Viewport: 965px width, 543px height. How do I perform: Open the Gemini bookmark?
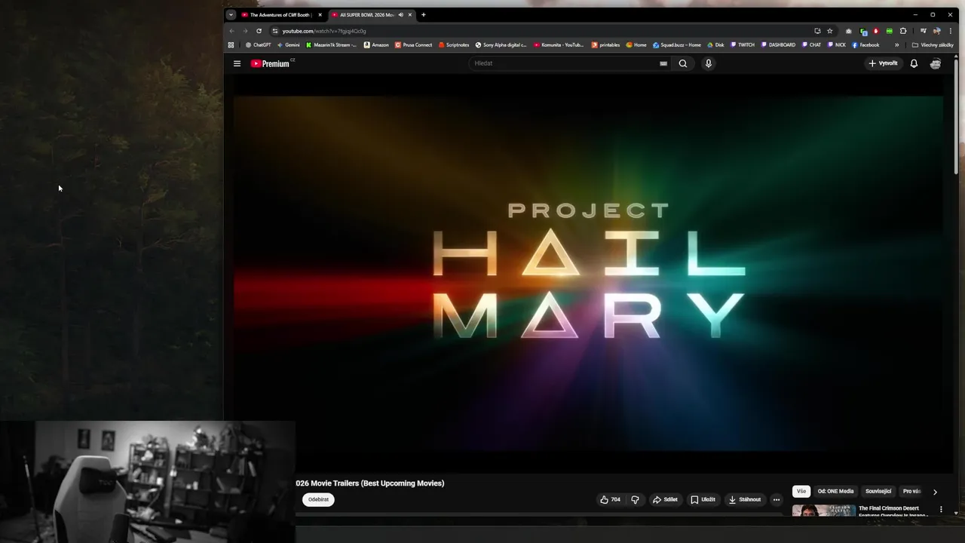coord(289,44)
